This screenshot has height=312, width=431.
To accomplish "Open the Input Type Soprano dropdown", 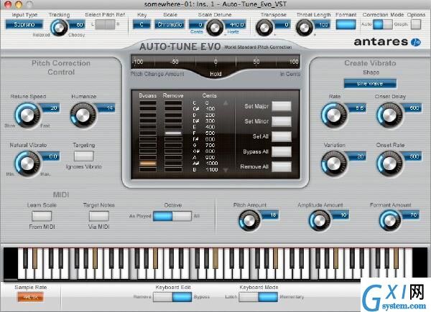I will coord(24,24).
